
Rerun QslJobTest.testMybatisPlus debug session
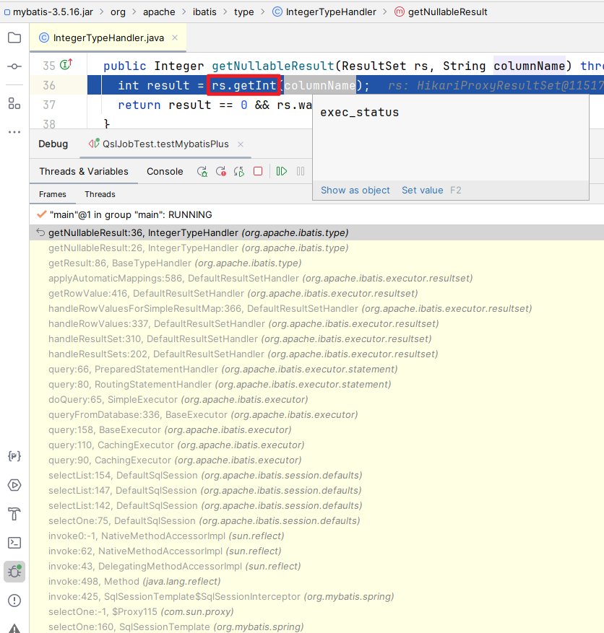pos(202,172)
